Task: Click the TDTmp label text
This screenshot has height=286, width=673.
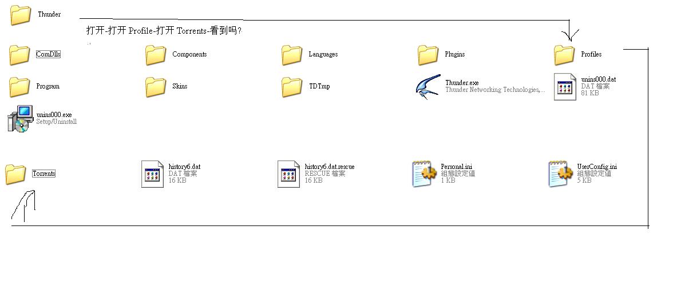Action: coord(319,86)
